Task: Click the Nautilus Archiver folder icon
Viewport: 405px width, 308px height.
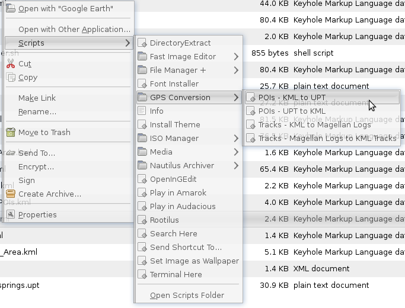Action: point(142,165)
